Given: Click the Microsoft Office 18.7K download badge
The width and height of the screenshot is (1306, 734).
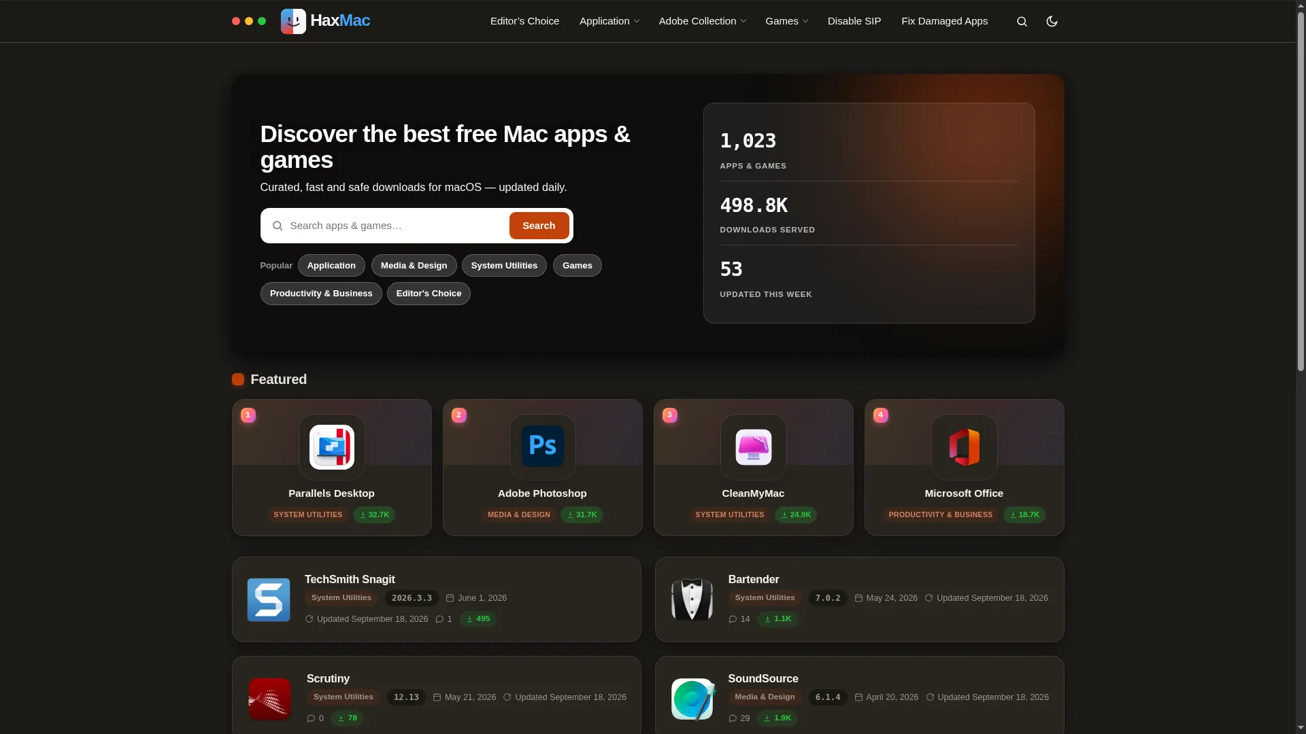Looking at the screenshot, I should [x=1024, y=515].
